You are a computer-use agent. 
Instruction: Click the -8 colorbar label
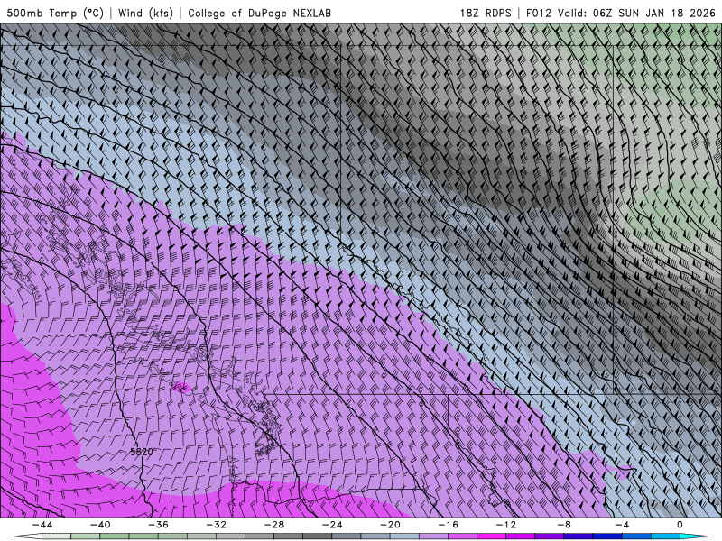[564, 525]
